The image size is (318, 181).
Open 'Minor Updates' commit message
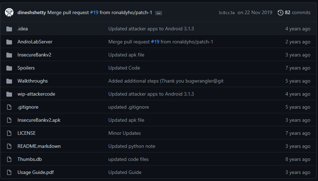tap(125, 133)
